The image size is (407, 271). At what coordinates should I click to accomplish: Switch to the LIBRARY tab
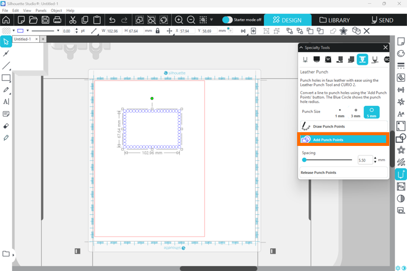point(334,20)
